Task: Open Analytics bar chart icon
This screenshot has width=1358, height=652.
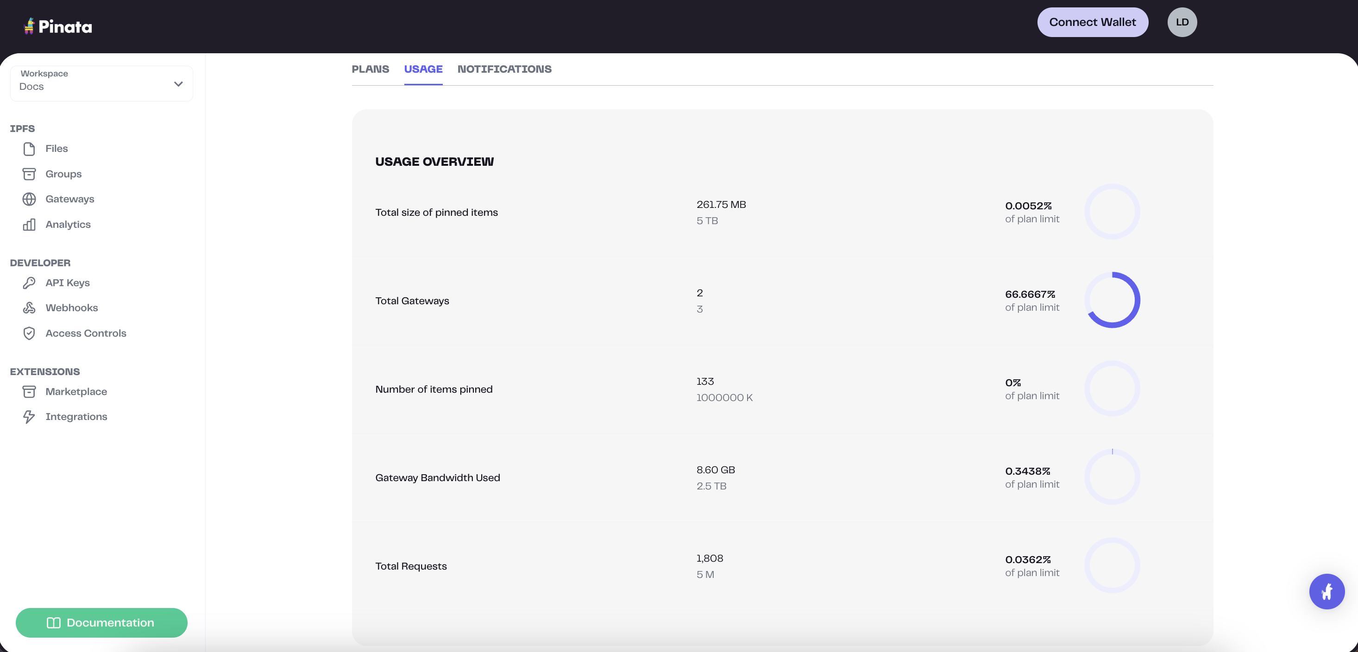Action: coord(29,225)
